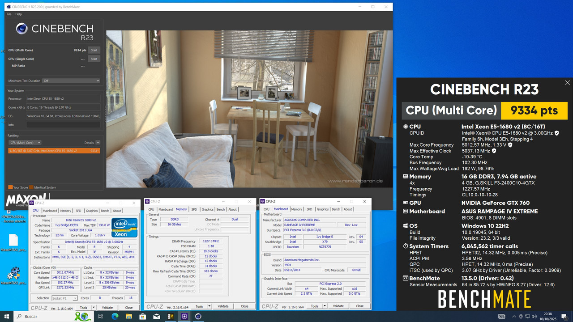Click the CPU tab CPU-Z window title icon
573x322 pixels.
32,203
